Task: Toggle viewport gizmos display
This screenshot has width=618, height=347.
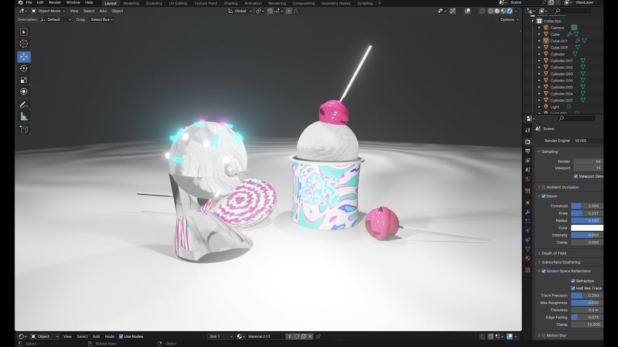Action: click(x=452, y=11)
